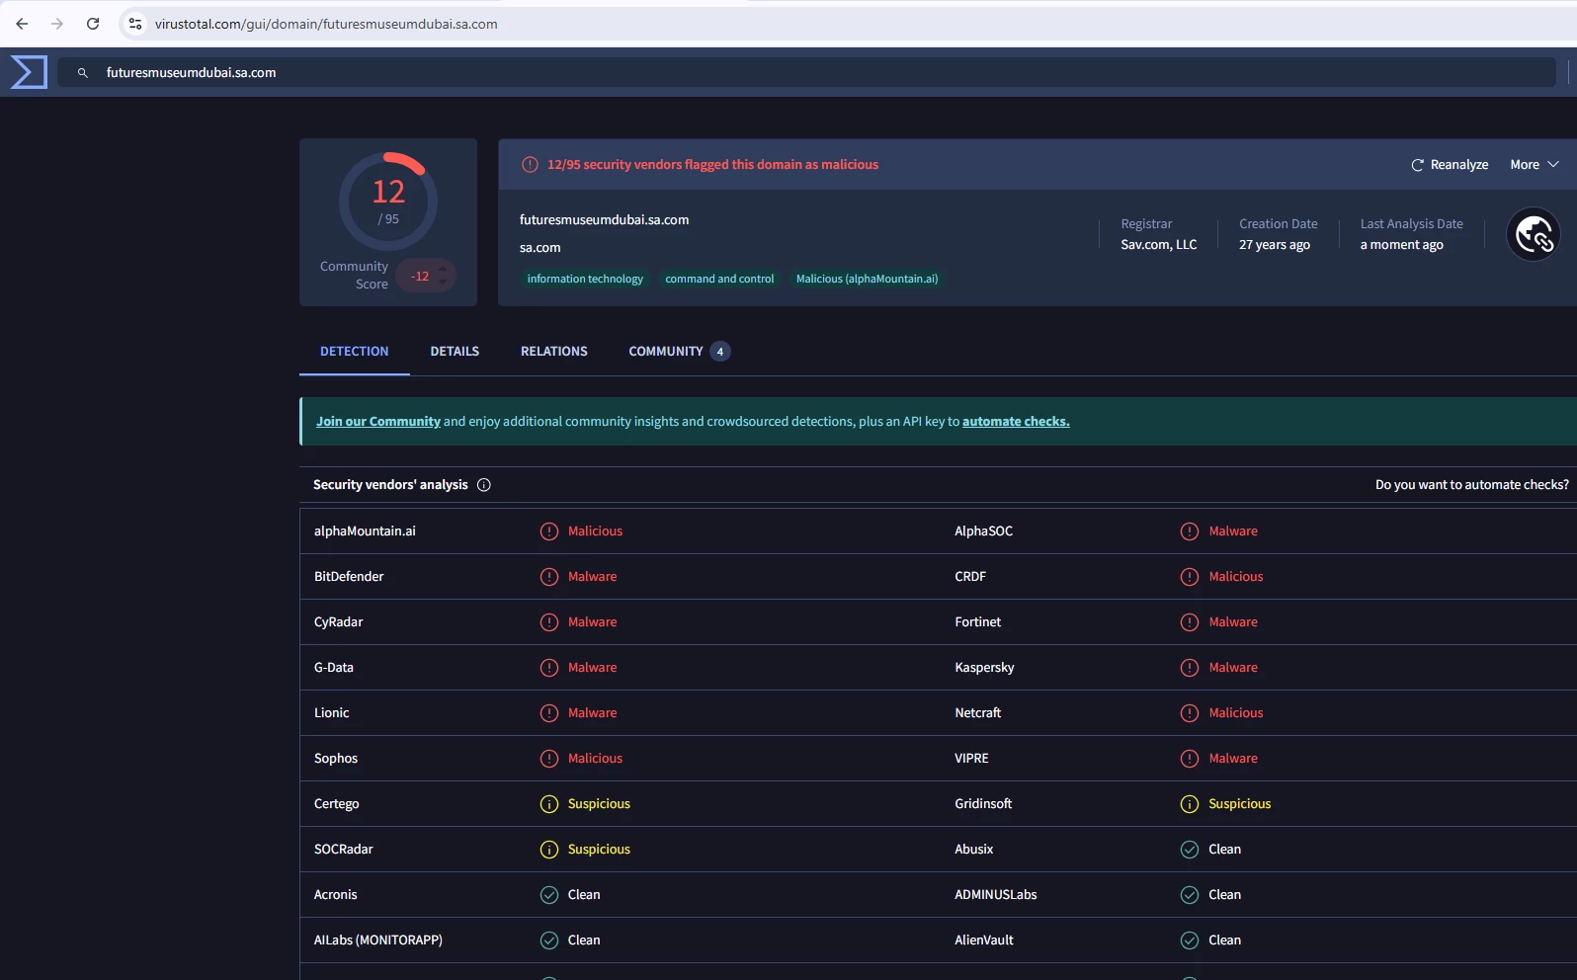Click the VirusTotal sigma logo

[29, 72]
